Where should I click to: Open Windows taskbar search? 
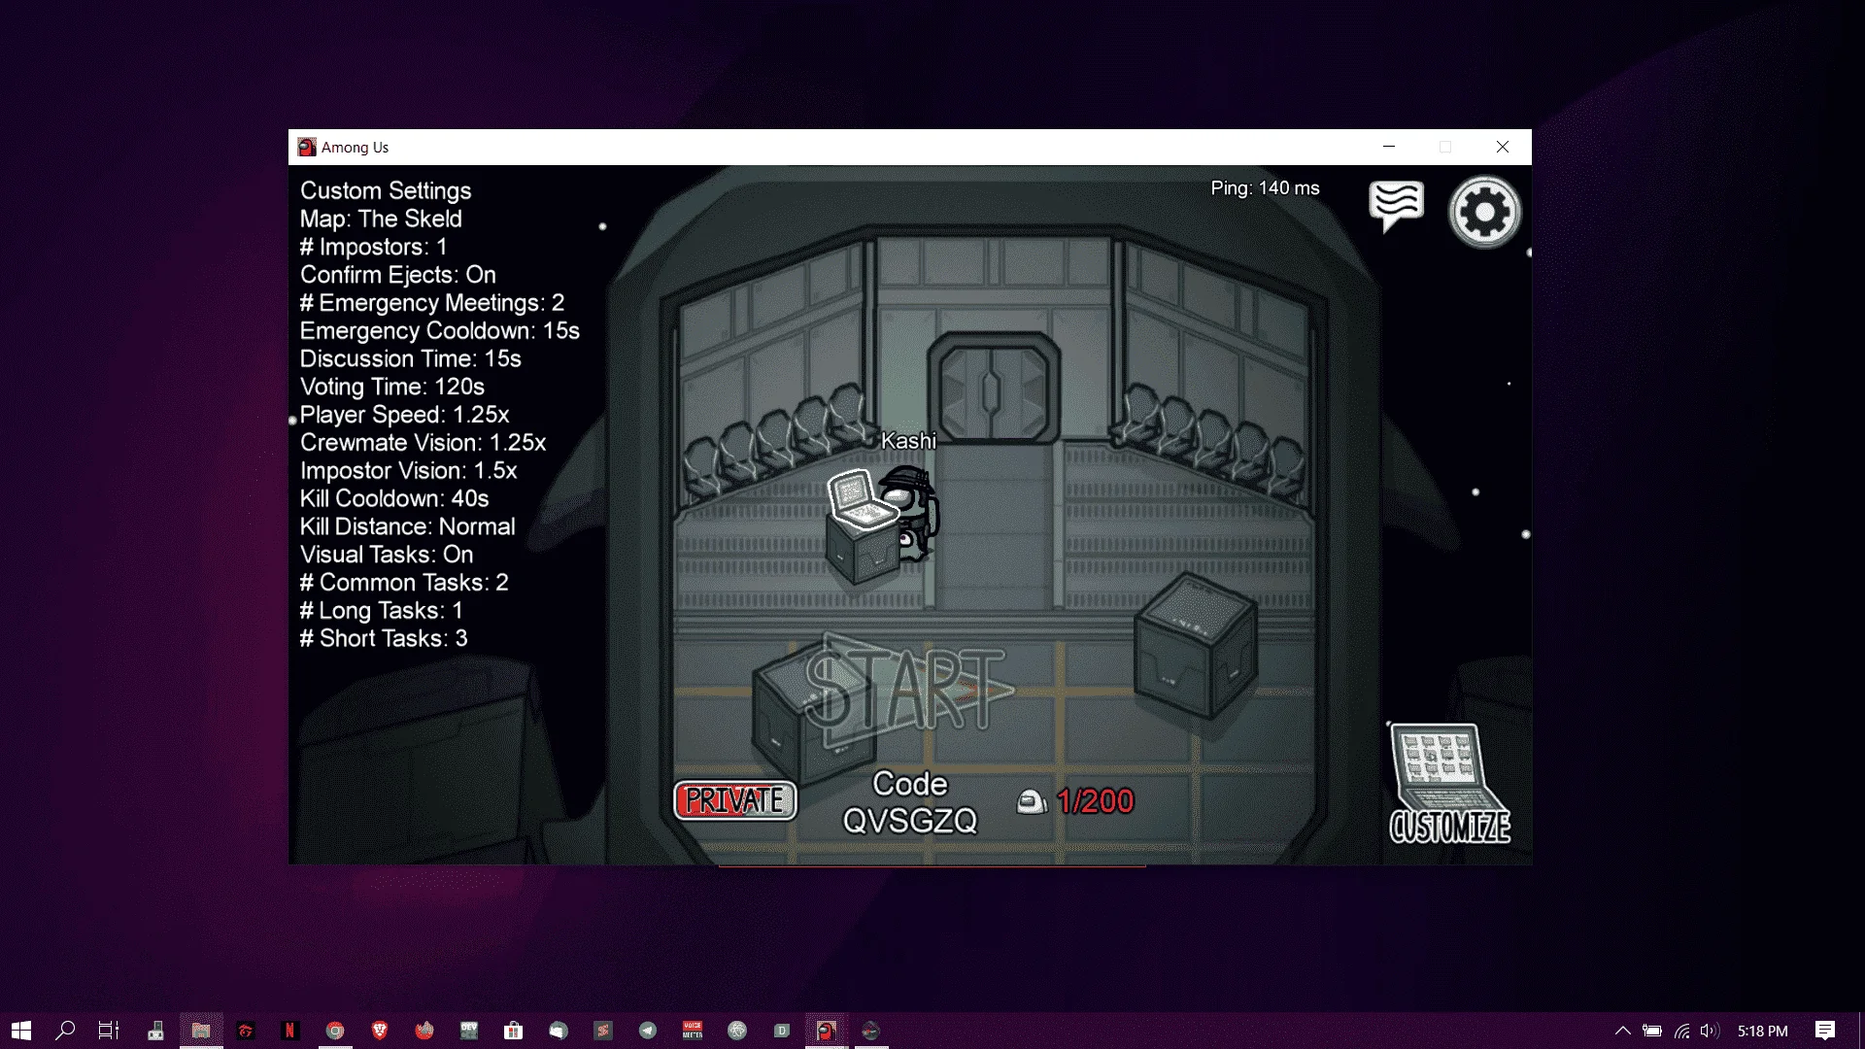65,1031
